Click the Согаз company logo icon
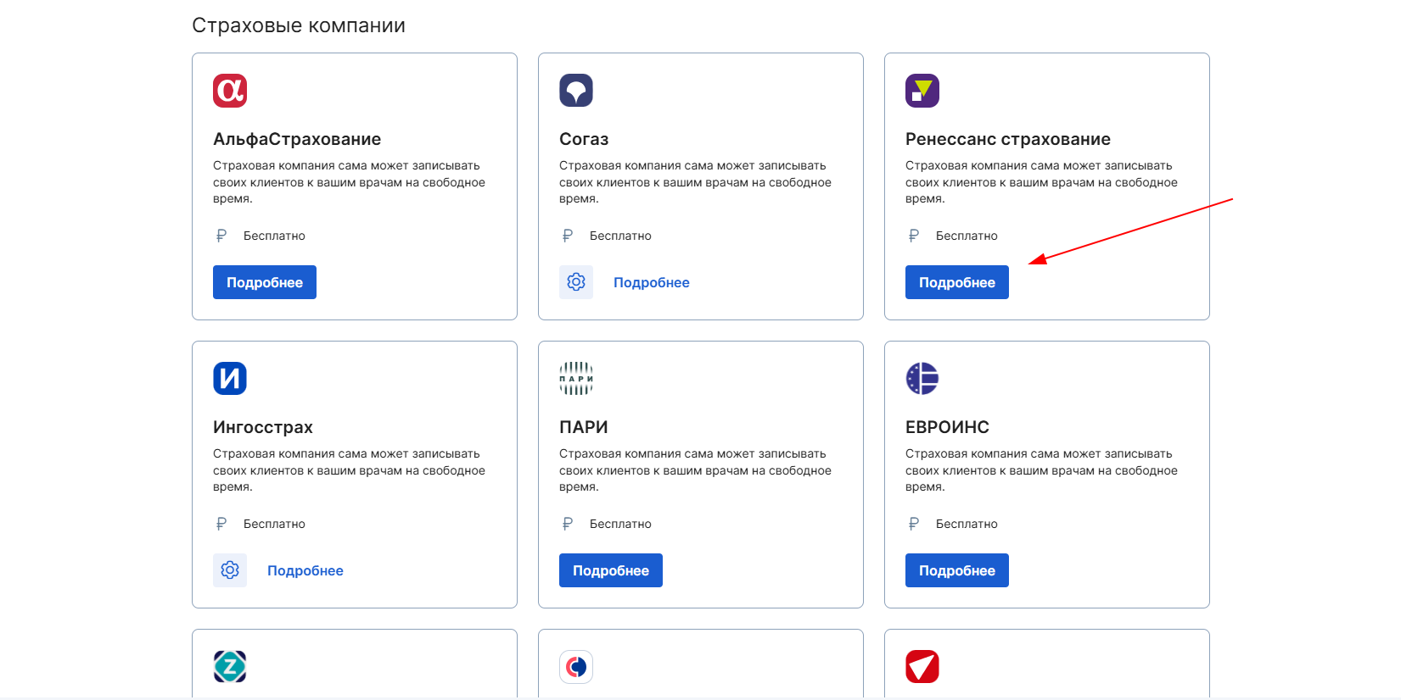1401x700 pixels. point(576,91)
